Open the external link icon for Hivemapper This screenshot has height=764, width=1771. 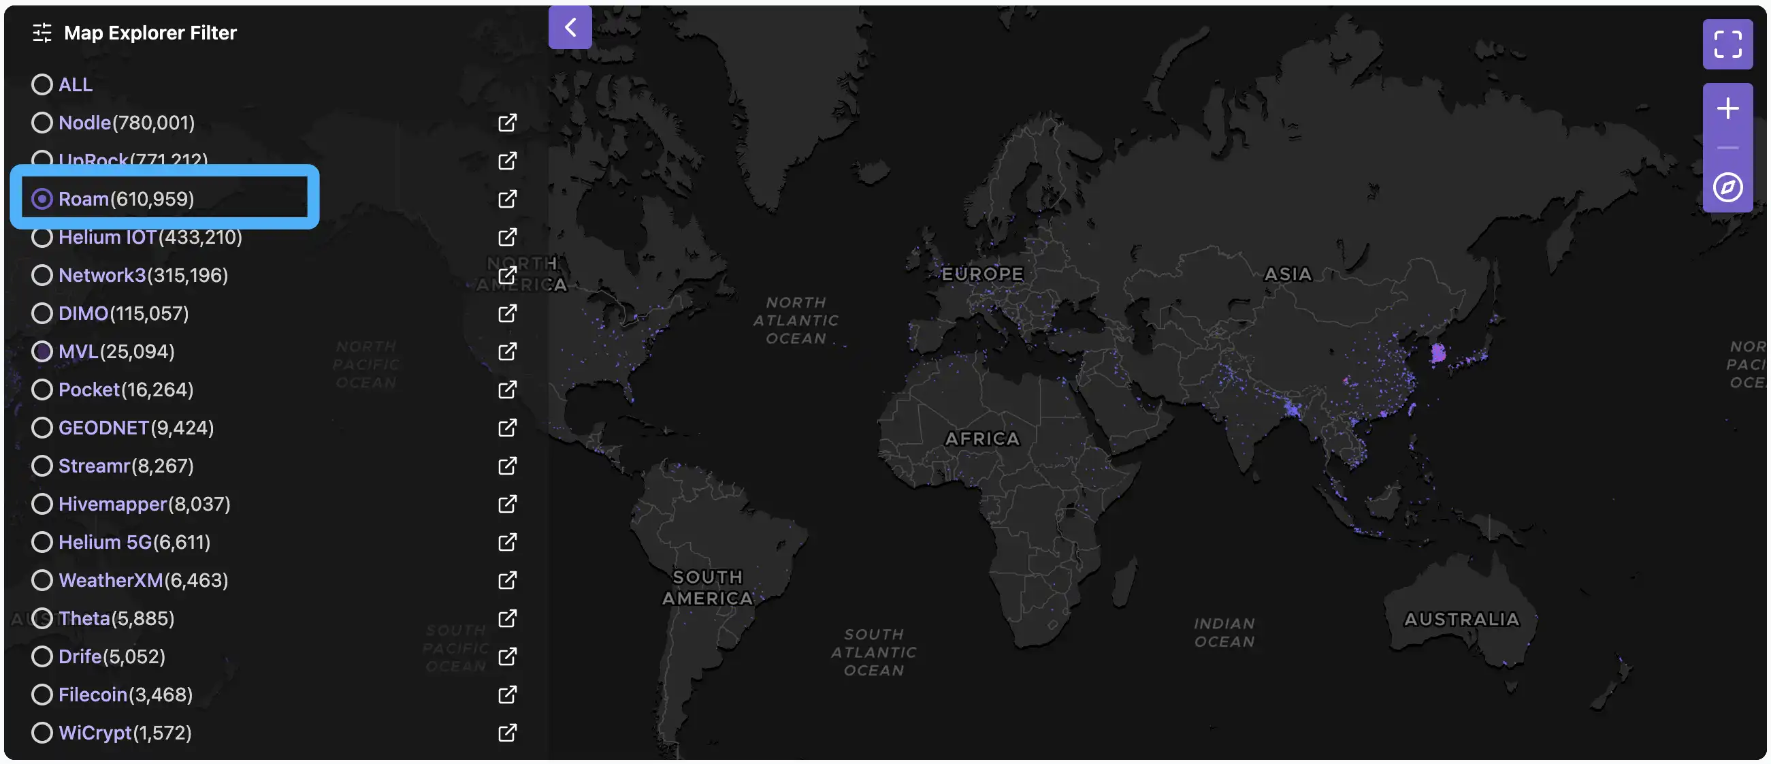[506, 504]
